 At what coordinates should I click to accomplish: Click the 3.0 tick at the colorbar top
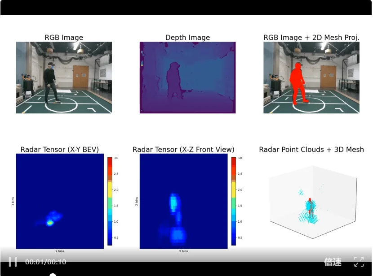click(x=115, y=158)
